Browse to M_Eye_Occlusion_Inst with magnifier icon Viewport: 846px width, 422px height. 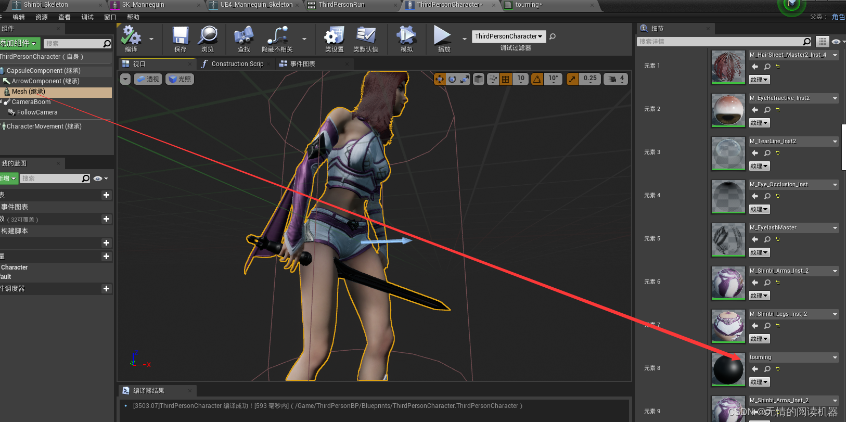coord(767,196)
